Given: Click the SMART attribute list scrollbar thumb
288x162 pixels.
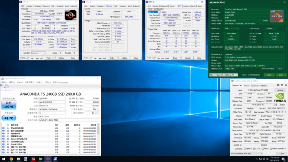Looking at the screenshot, I should pyautogui.click(x=98, y=130).
